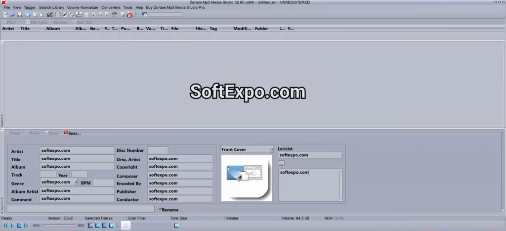Viewport: 506px width, 231px height.
Task: Click the Open folder icon in toolbar
Action: [x=12, y=14]
